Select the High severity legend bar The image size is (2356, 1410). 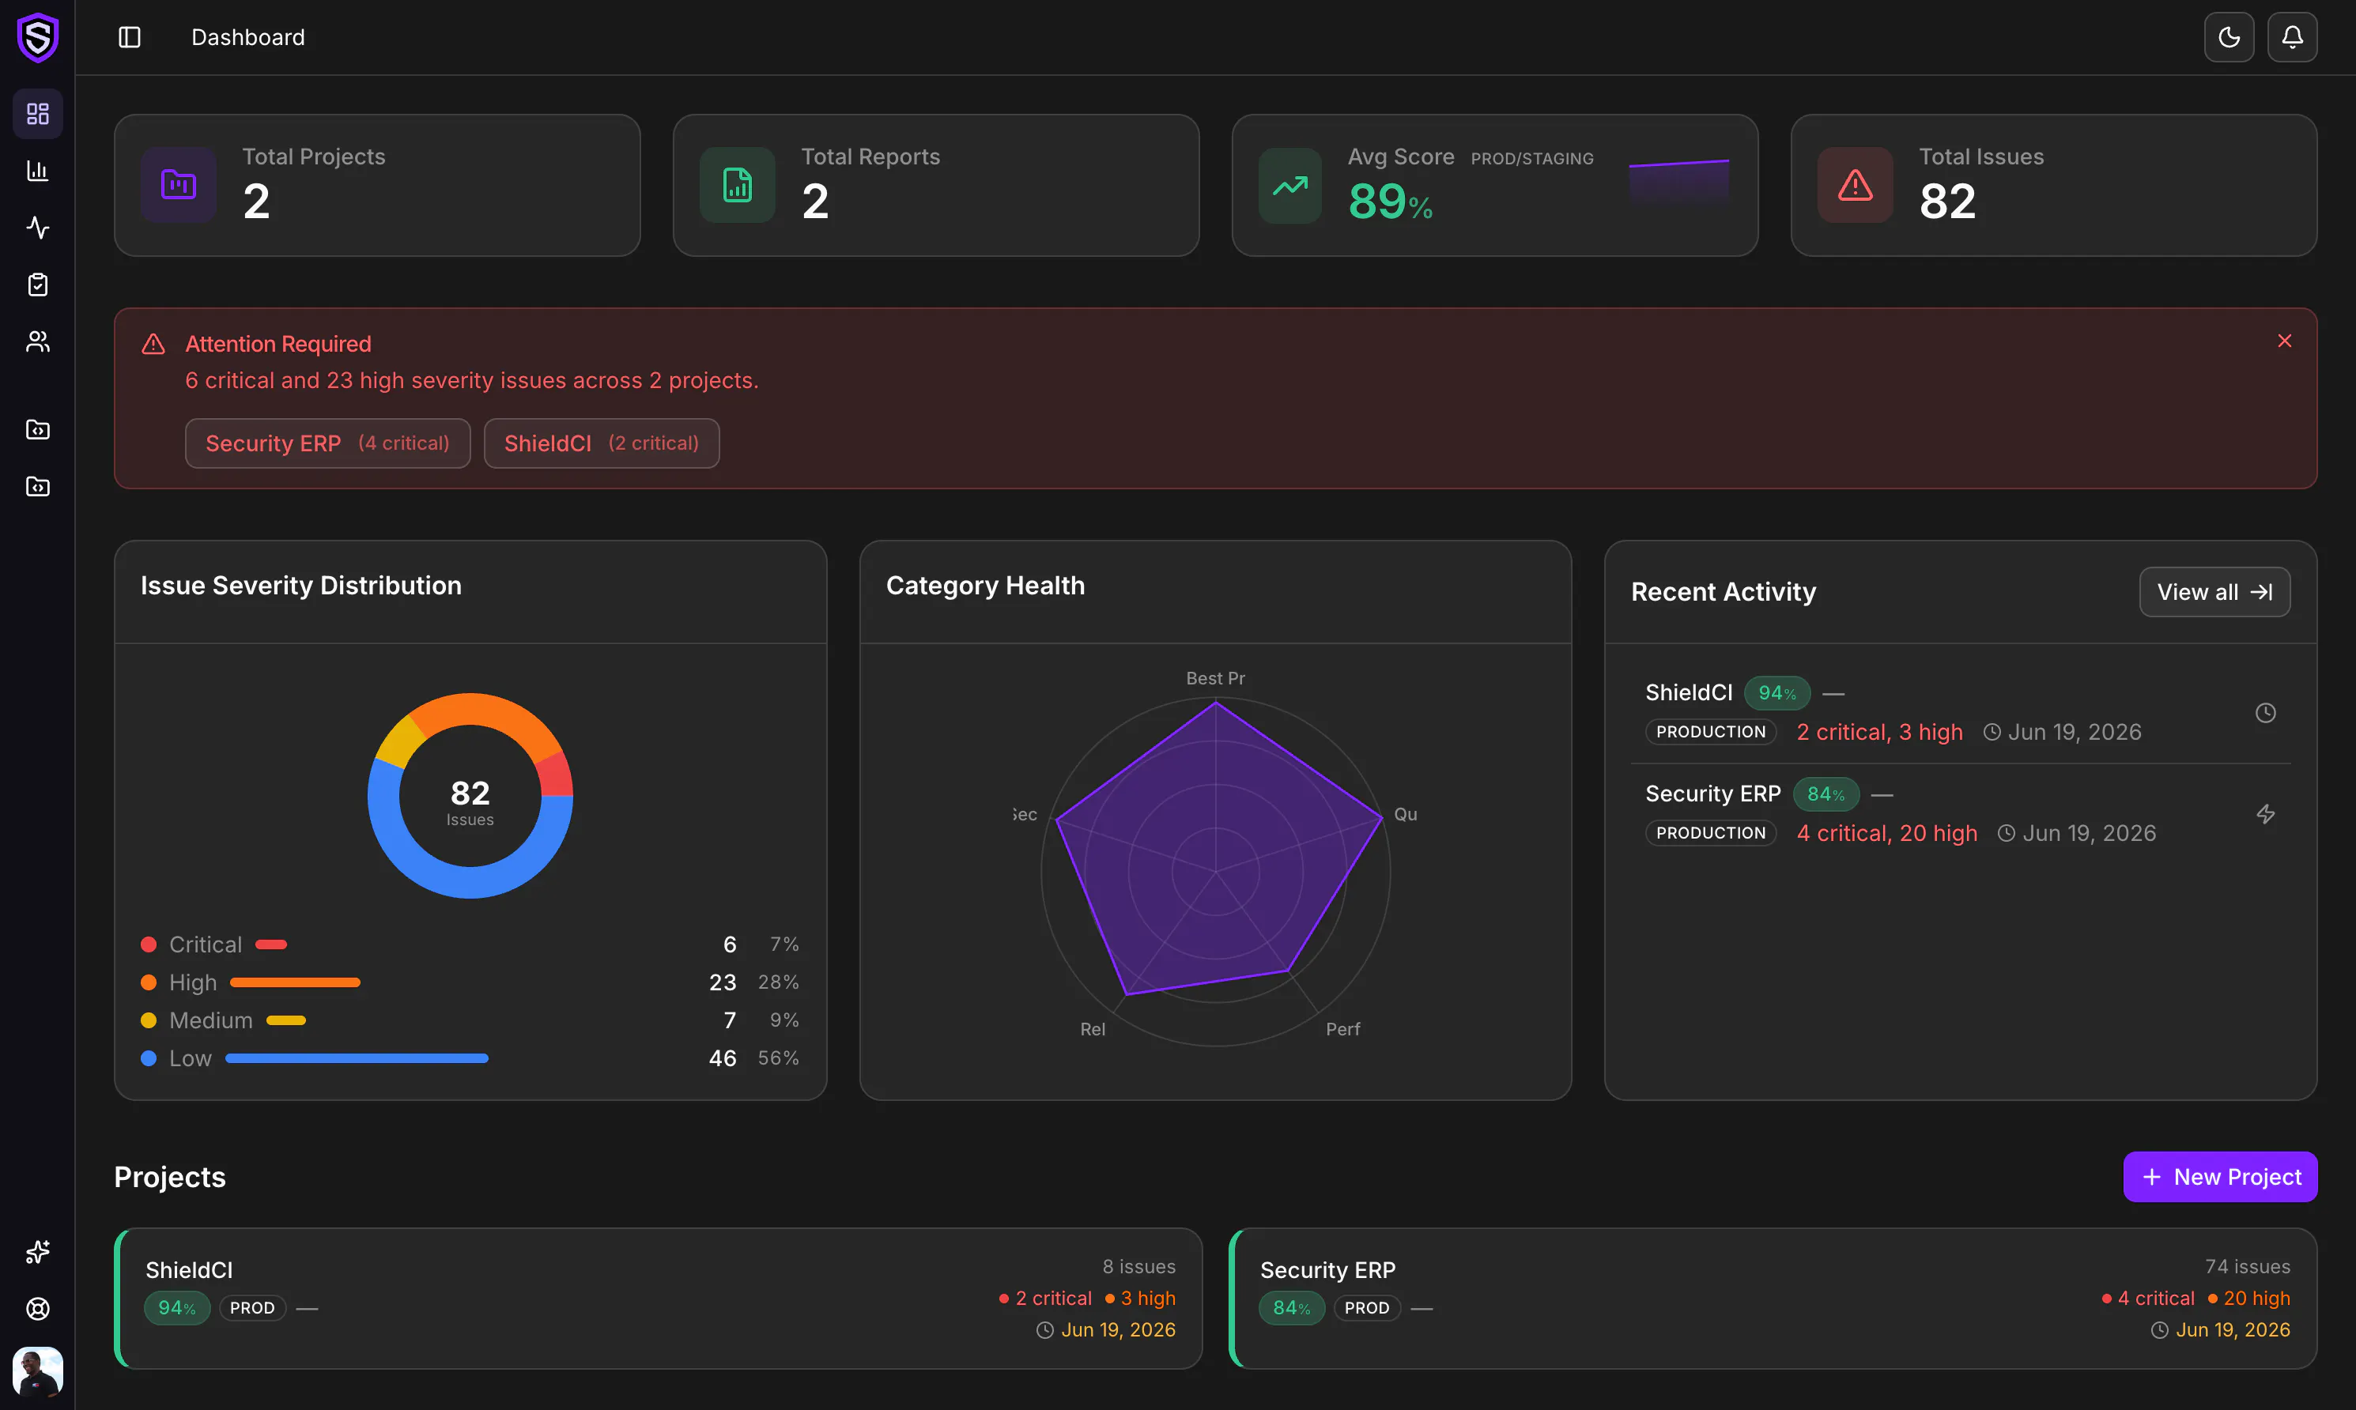click(296, 982)
